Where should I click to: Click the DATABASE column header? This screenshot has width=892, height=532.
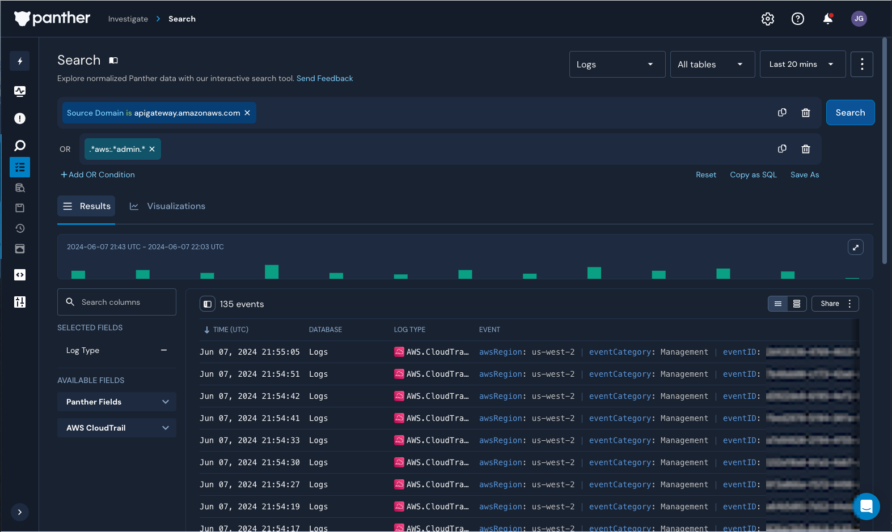point(325,330)
